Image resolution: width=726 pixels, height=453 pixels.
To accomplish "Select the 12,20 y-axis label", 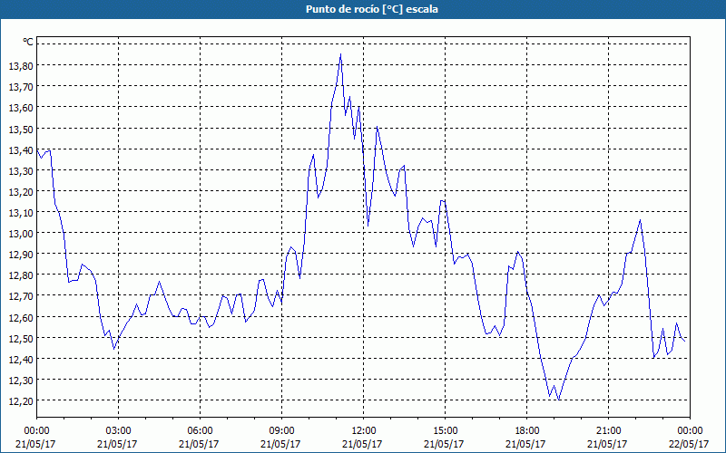I will 21,400.
